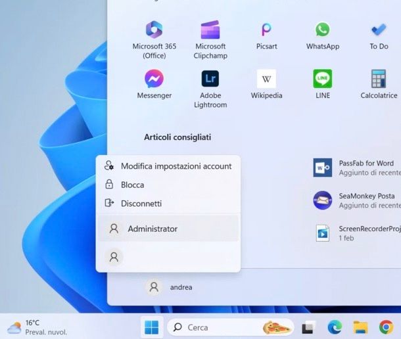Click the andrea user profile button
401x339 pixels.
coord(169,287)
